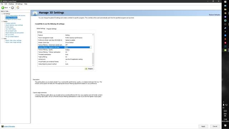Select Texture filtering - Trilinear optimisation row
The height and width of the screenshot is (129, 229).
click(65, 52)
